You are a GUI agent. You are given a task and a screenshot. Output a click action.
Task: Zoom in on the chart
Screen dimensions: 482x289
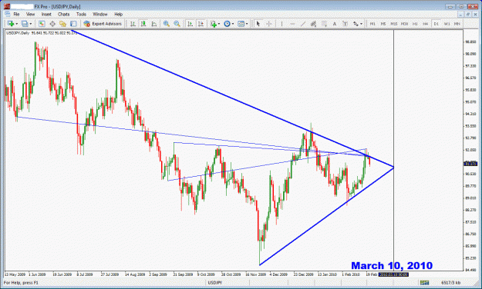(167, 24)
